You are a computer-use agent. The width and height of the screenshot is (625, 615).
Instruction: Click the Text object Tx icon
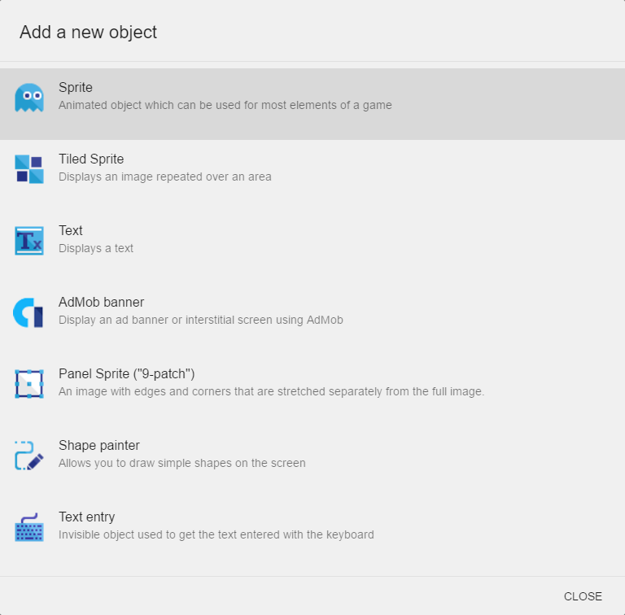point(29,241)
